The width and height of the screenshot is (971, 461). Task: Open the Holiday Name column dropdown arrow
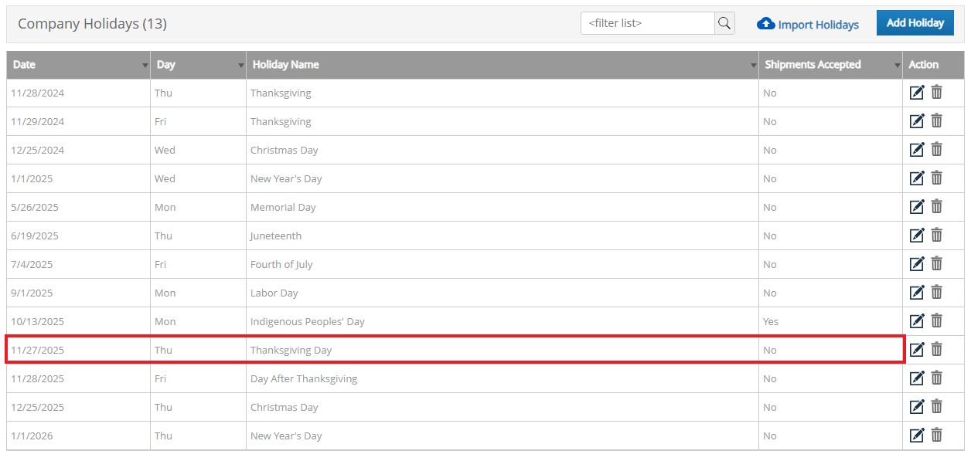coord(754,66)
